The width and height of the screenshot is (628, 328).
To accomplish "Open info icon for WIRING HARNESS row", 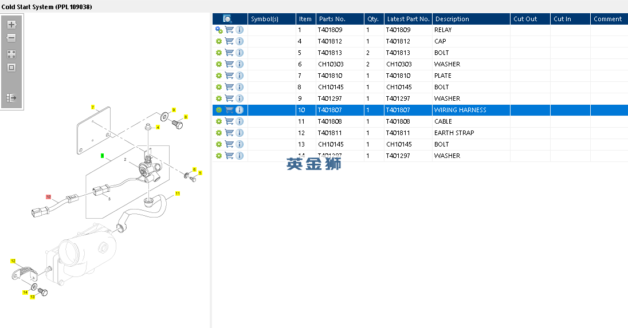I will [x=240, y=110].
